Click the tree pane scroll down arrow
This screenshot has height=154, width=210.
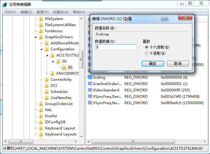tap(81, 136)
